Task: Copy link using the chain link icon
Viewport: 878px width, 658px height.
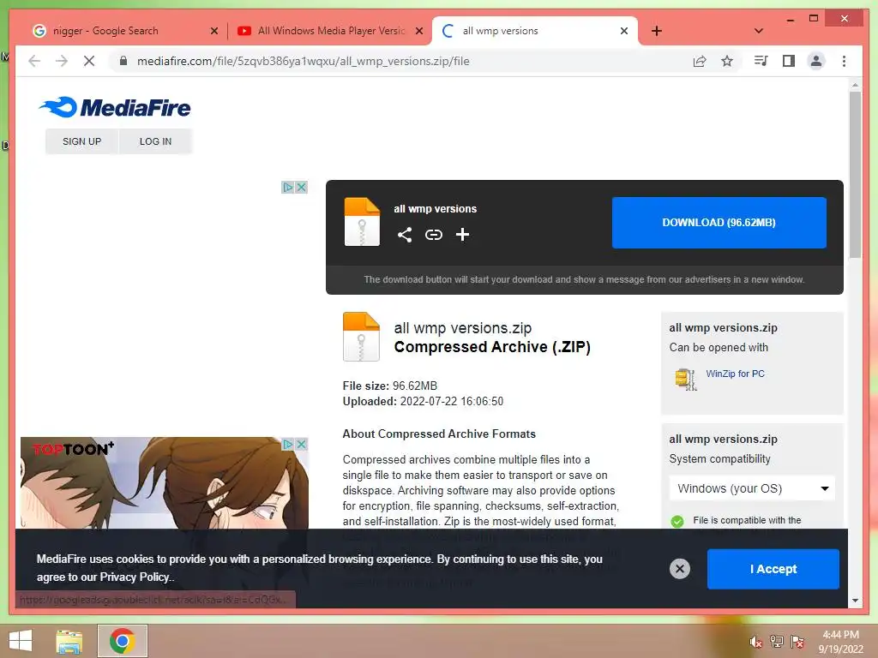Action: 433,235
